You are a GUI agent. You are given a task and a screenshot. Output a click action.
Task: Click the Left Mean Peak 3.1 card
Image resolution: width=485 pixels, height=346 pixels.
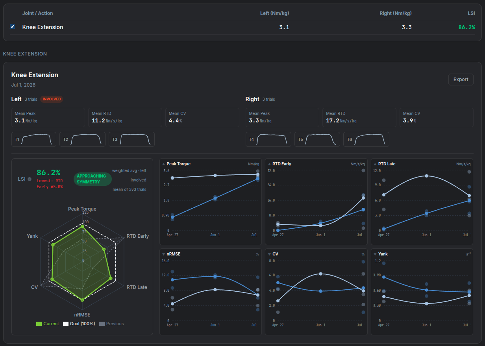point(48,118)
